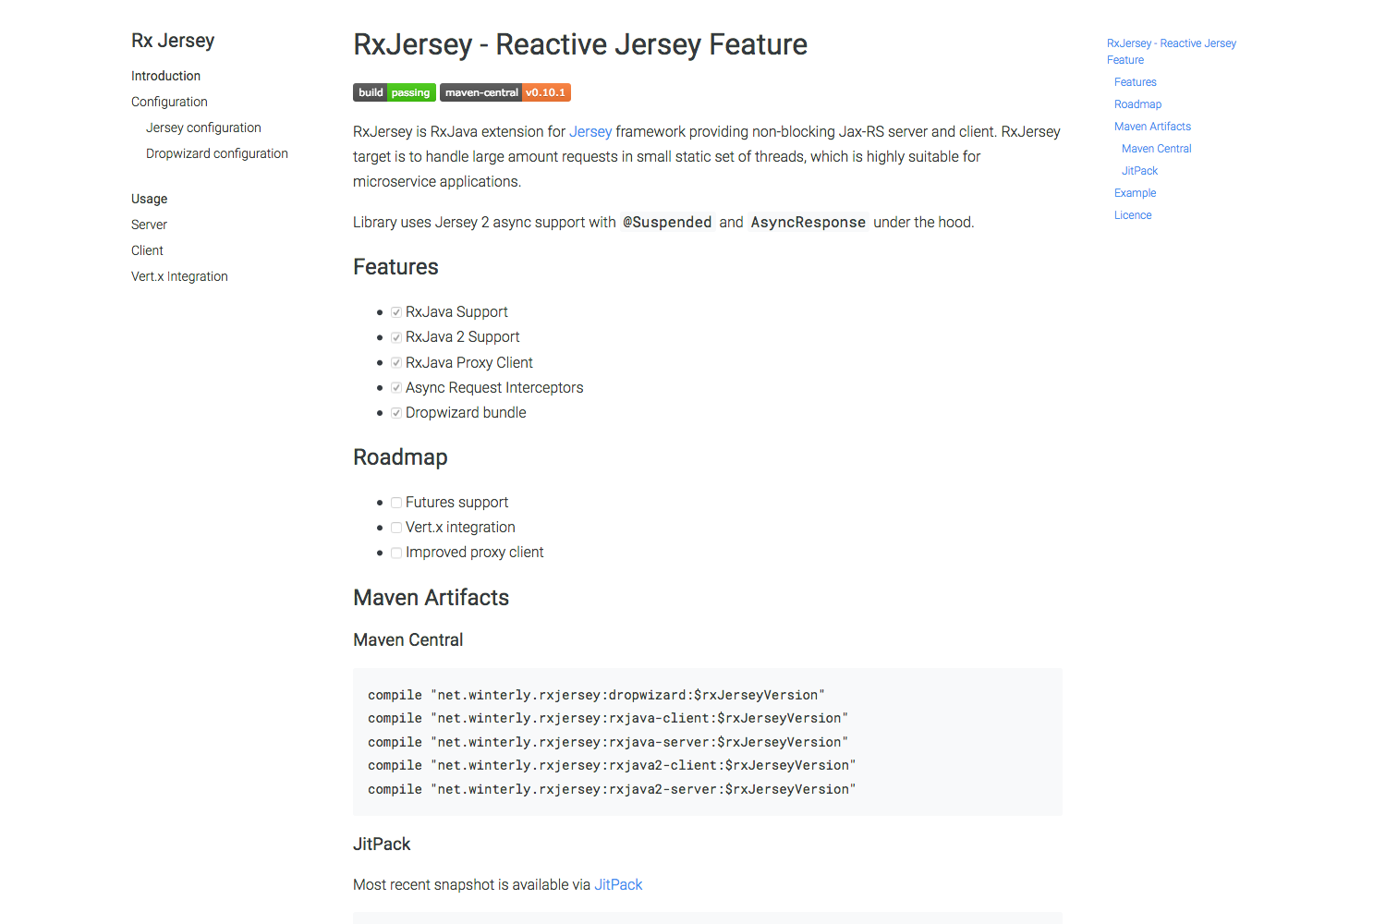1386x924 pixels.
Task: Follow the JitPack snapshot link
Action: click(618, 885)
